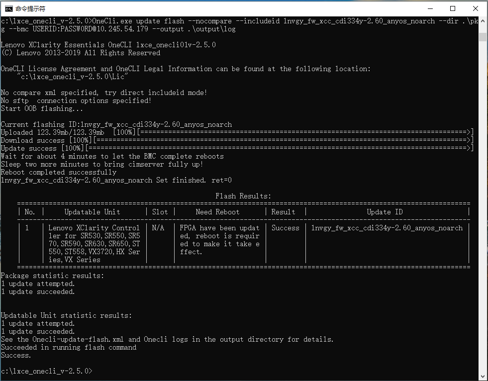Click the 'Set finished. ret=0' line
Image resolution: width=488 pixels, height=381 pixels.
pos(116,180)
